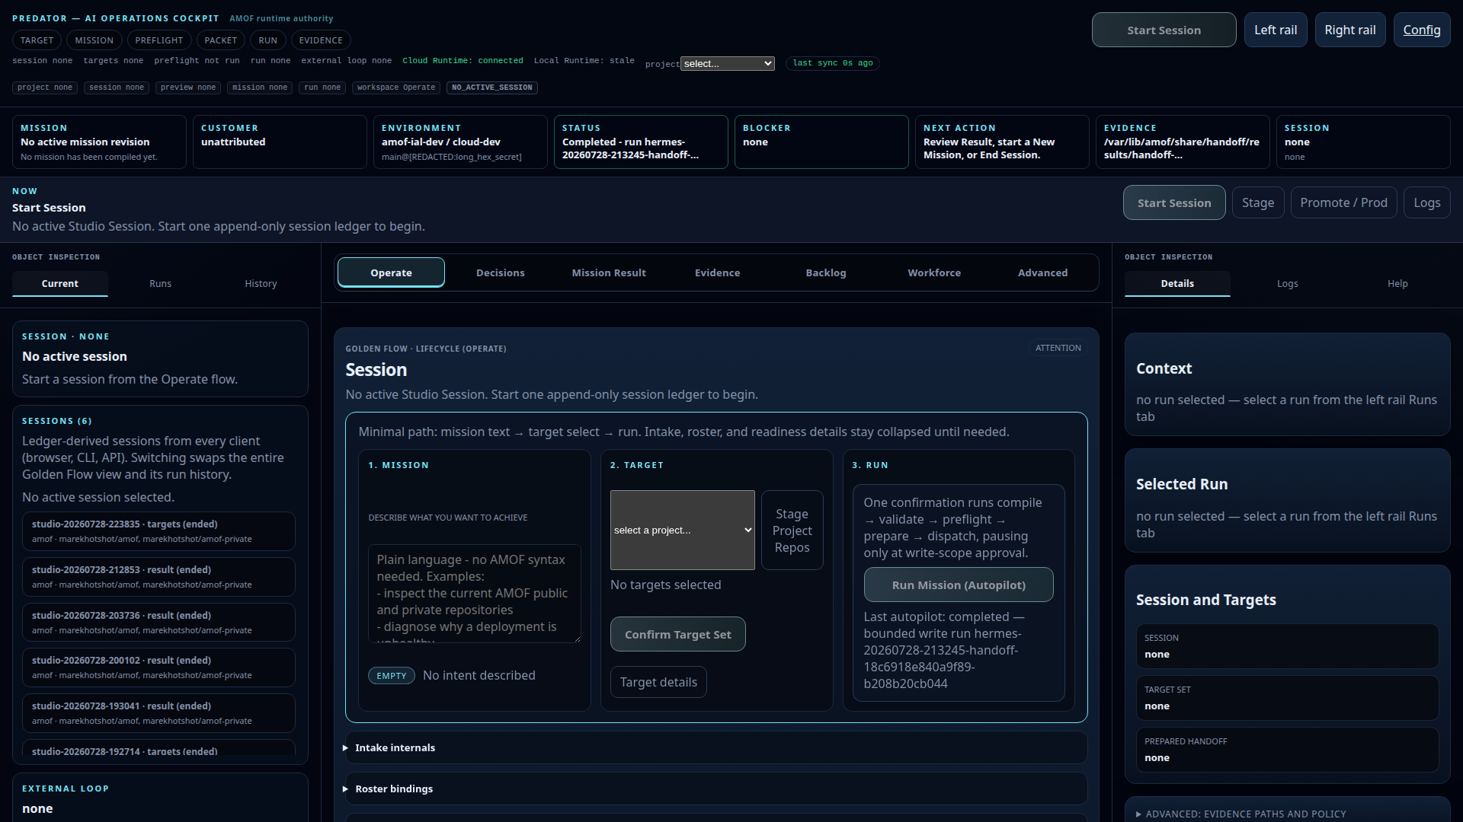The height and width of the screenshot is (822, 1463).
Task: Click the EMPTY intent badge
Action: [392, 676]
